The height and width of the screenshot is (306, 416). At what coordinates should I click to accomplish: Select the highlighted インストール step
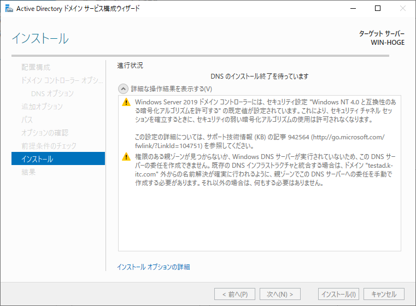58,158
